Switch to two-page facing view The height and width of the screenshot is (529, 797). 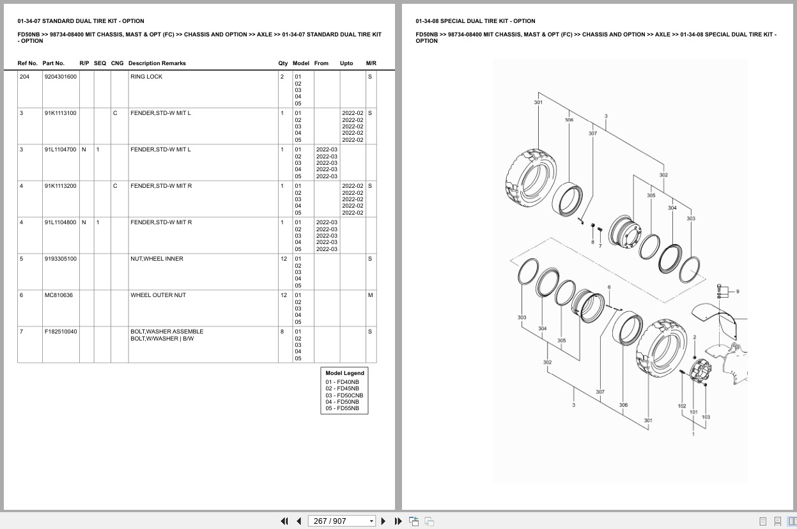coord(792,521)
